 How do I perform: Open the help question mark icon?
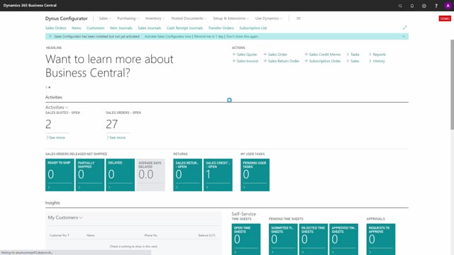click(436, 6)
